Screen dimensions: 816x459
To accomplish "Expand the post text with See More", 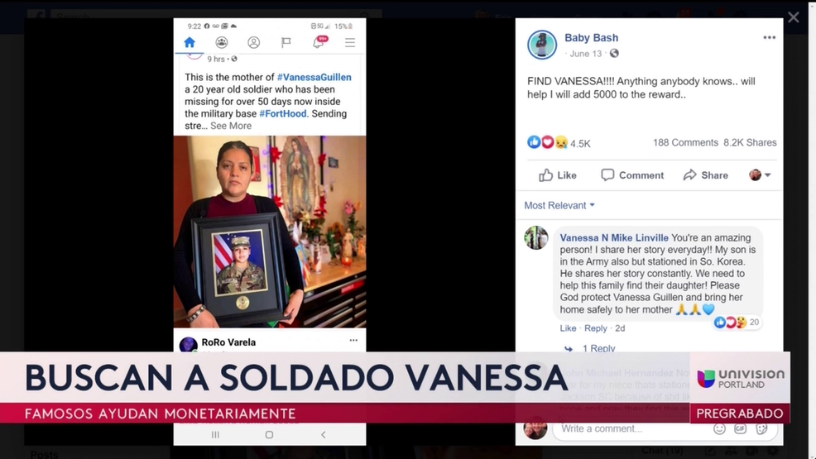I will (x=231, y=126).
